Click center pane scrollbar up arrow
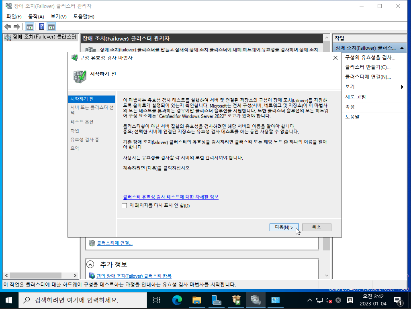The image size is (411, 309). [327, 38]
